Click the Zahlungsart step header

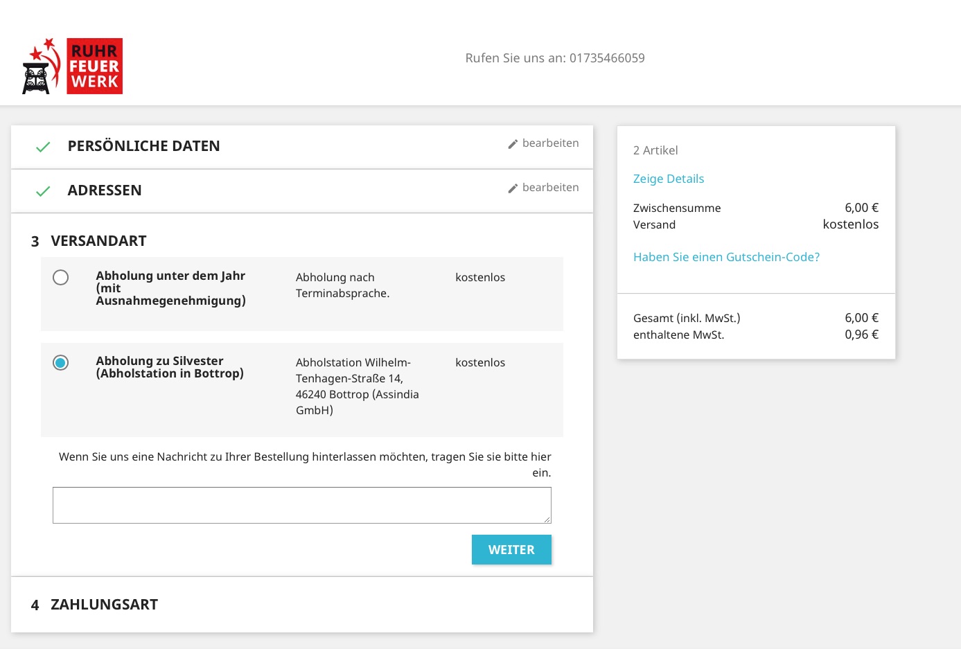click(x=104, y=605)
